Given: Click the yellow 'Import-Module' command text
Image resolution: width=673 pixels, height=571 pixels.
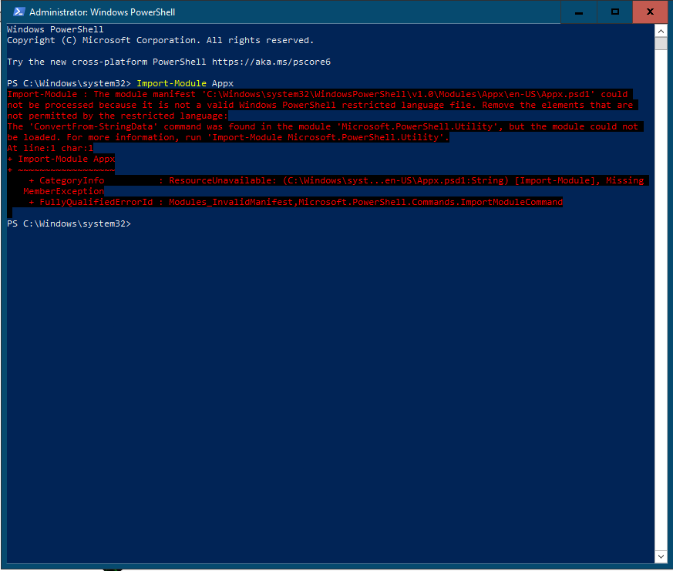Looking at the screenshot, I should click(171, 83).
